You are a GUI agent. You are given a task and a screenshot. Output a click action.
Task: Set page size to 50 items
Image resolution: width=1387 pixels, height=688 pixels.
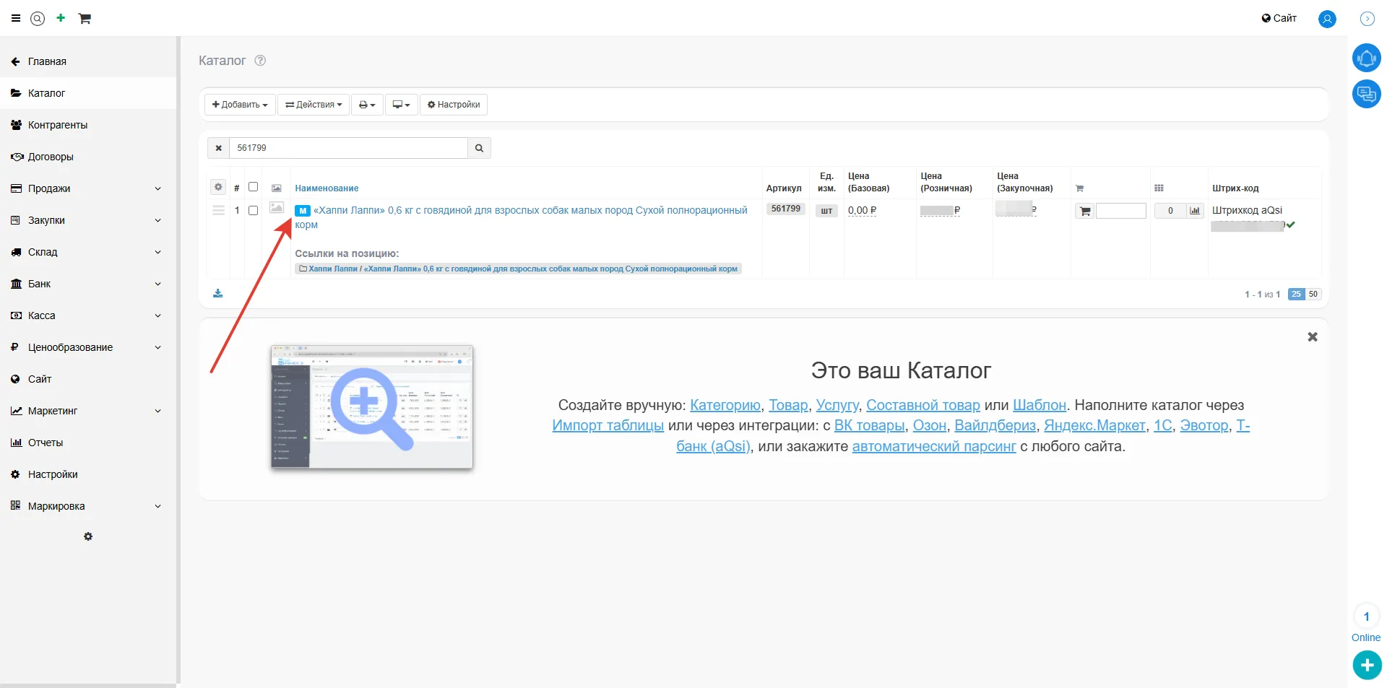point(1313,295)
